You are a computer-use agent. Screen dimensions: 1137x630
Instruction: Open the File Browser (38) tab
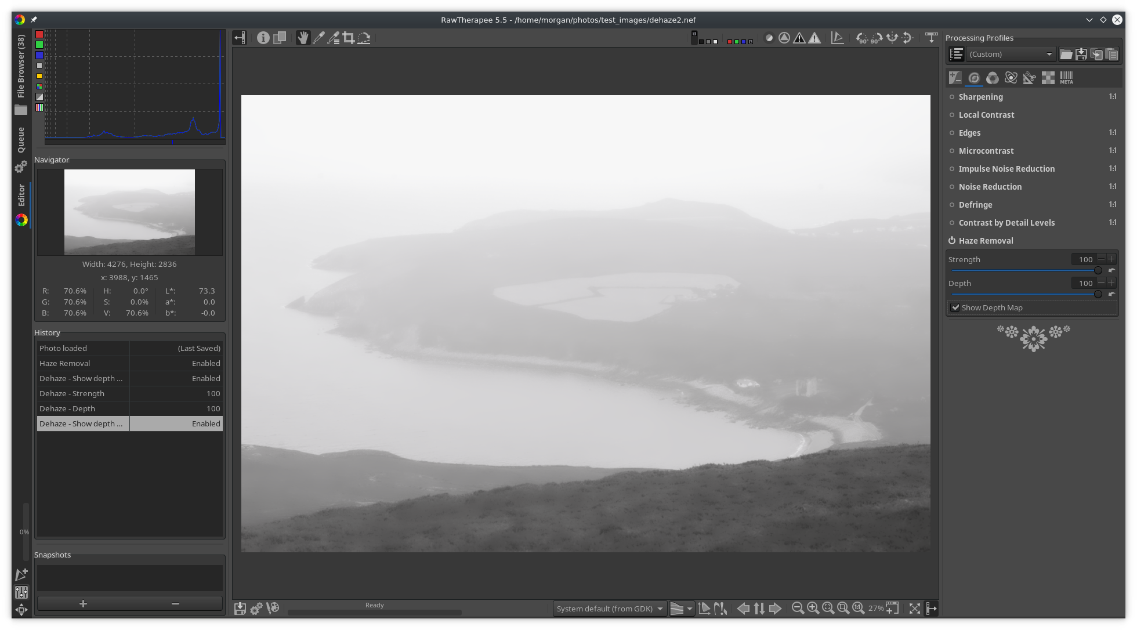click(21, 66)
